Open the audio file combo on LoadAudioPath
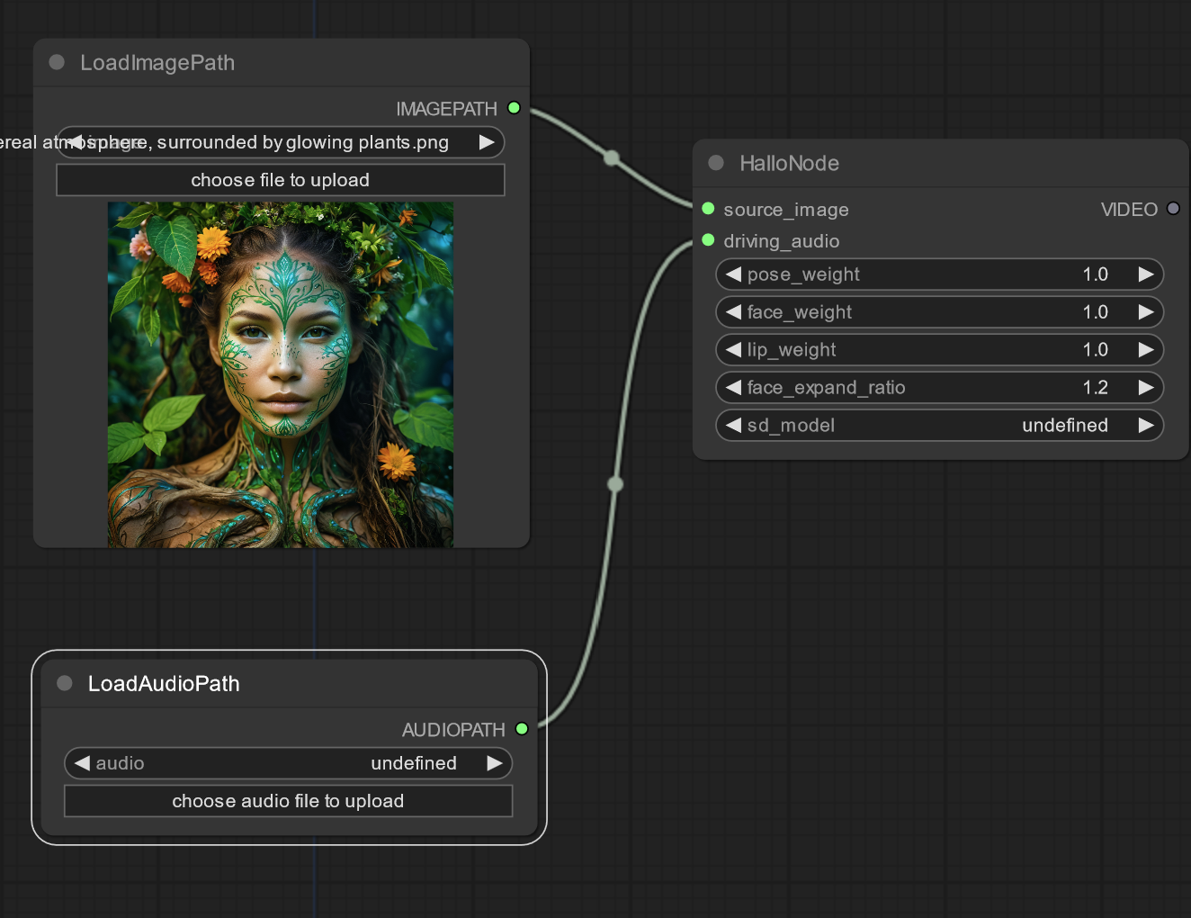 288,762
